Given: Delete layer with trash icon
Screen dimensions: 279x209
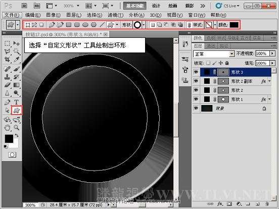Looking at the screenshot, I should [x=266, y=204].
